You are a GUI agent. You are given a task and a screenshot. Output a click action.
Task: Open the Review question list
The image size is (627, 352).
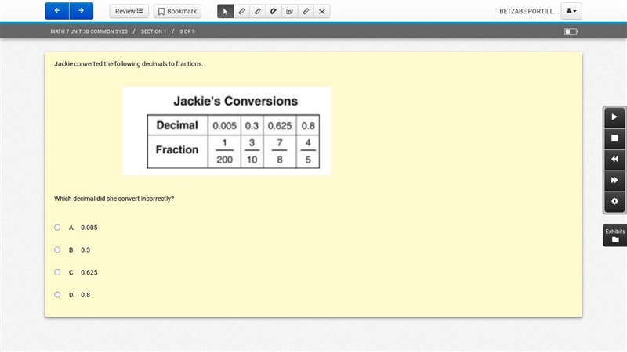coord(129,11)
